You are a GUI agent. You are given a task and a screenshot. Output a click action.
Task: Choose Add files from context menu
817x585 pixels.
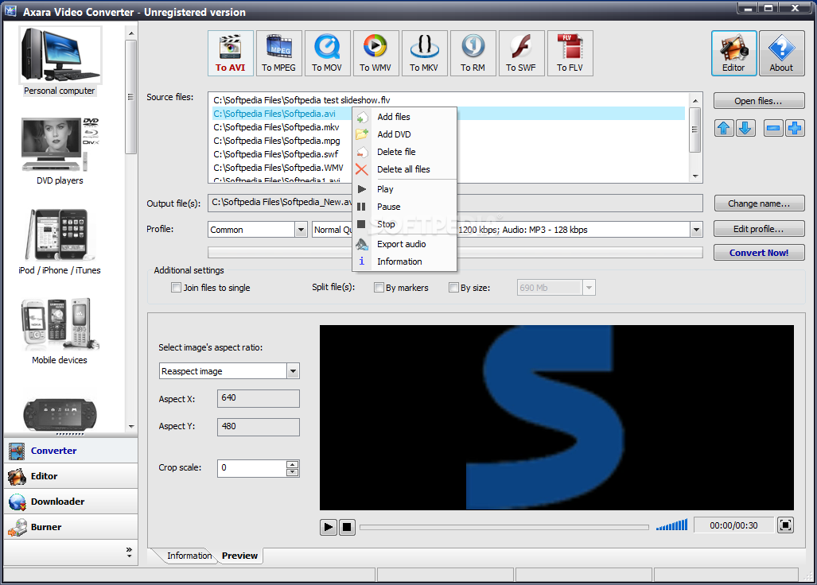(x=404, y=117)
